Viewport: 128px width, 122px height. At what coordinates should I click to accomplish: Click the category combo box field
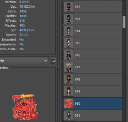point(24,61)
